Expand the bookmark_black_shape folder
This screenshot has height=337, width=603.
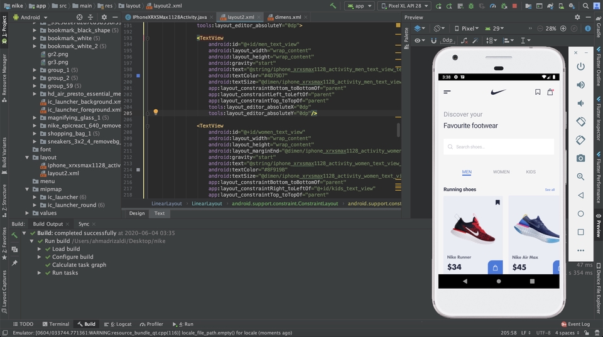35,30
